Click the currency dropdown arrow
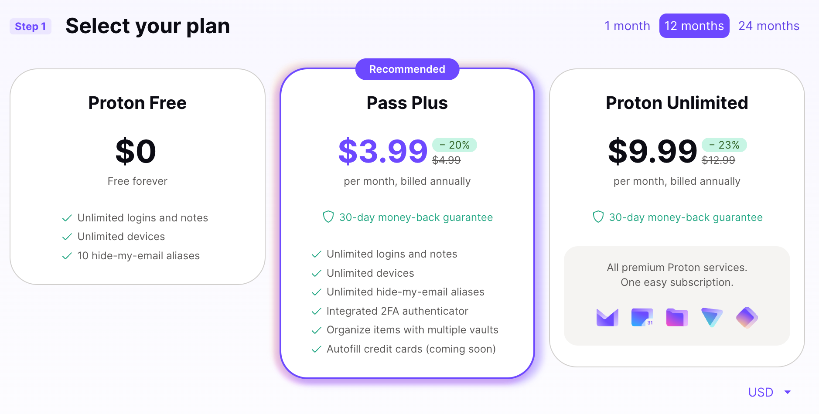 click(x=788, y=392)
